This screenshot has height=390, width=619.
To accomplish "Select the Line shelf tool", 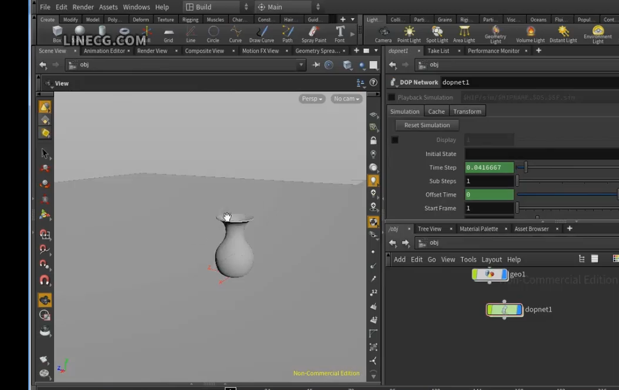I will point(190,34).
